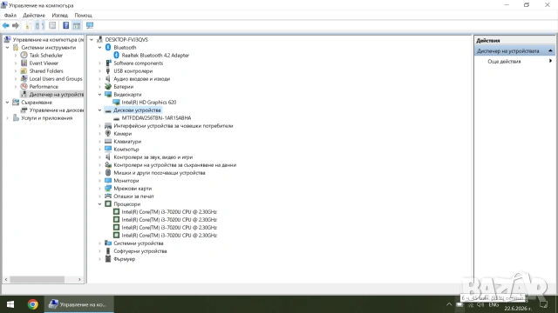Image resolution: width=558 pixels, height=313 pixels.
Task: Select MTFDDAV256TBN disk drive entry
Action: [156, 118]
